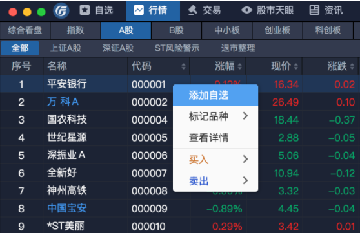Click price 16.34 cell
360x233 pixels.
pyautogui.click(x=286, y=84)
